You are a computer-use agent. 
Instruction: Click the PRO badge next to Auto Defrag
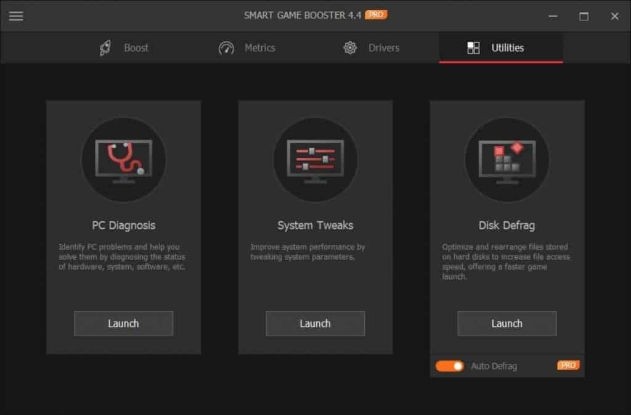[568, 365]
